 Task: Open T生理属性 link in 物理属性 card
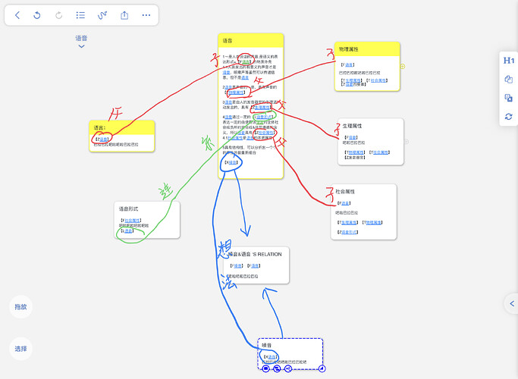pos(353,80)
